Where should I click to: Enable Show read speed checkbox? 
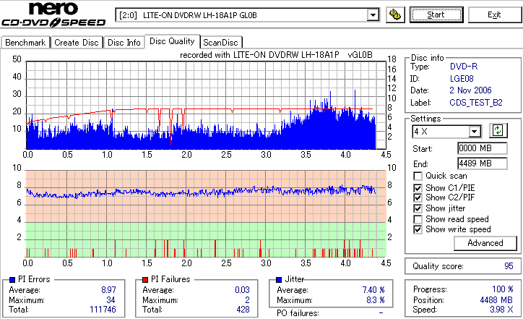(x=418, y=219)
